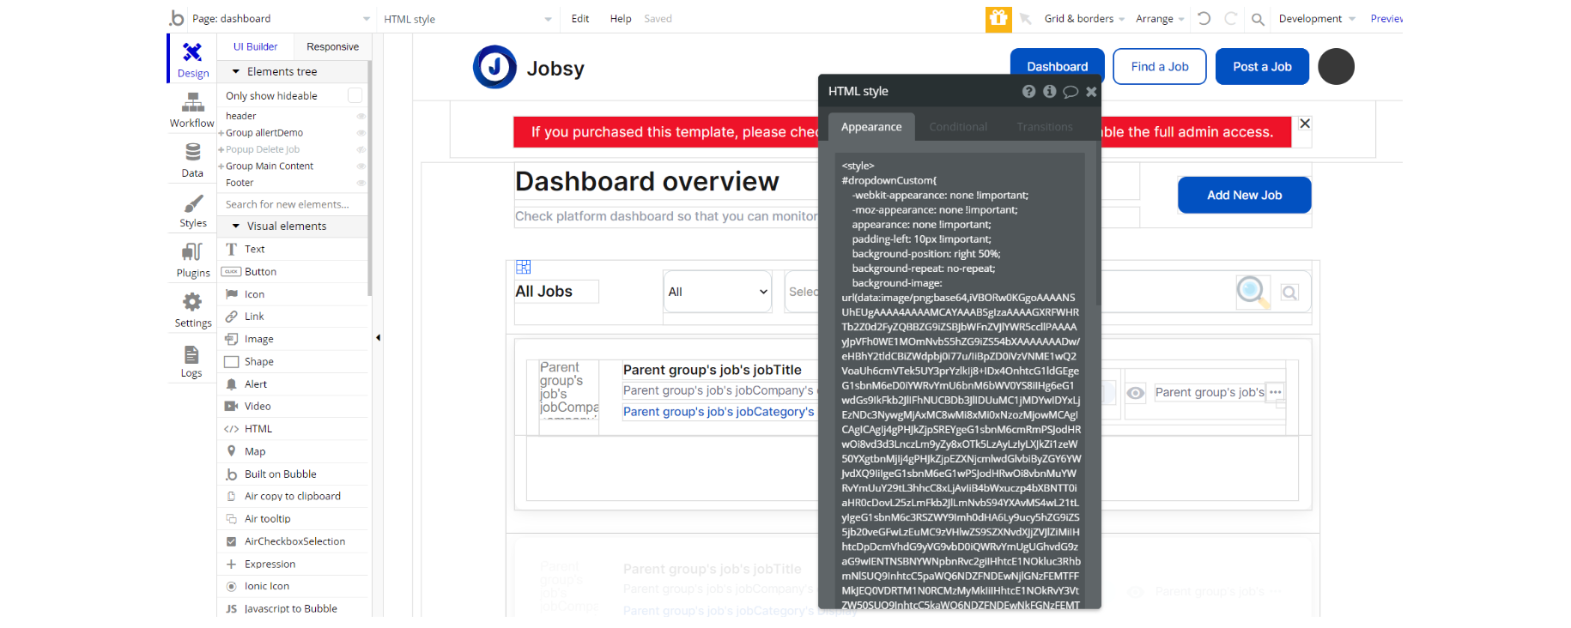Viewport: 1571px width, 628px height.
Task: Undo the last change
Action: 1204,18
